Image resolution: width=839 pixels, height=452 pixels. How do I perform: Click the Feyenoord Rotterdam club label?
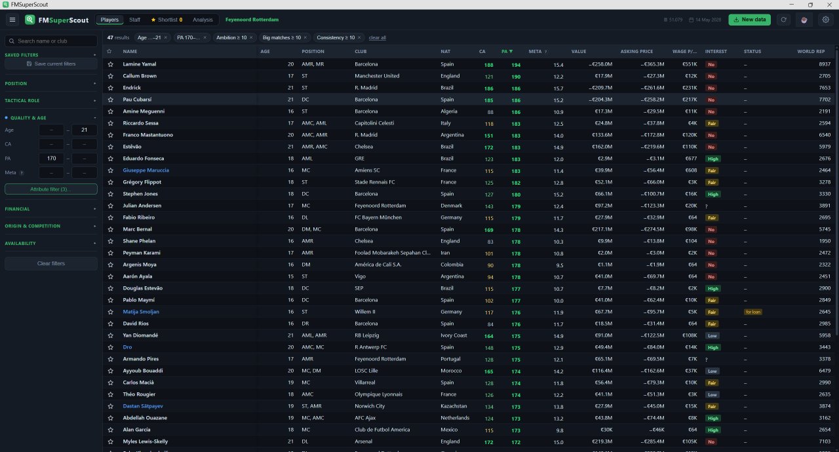(252, 20)
